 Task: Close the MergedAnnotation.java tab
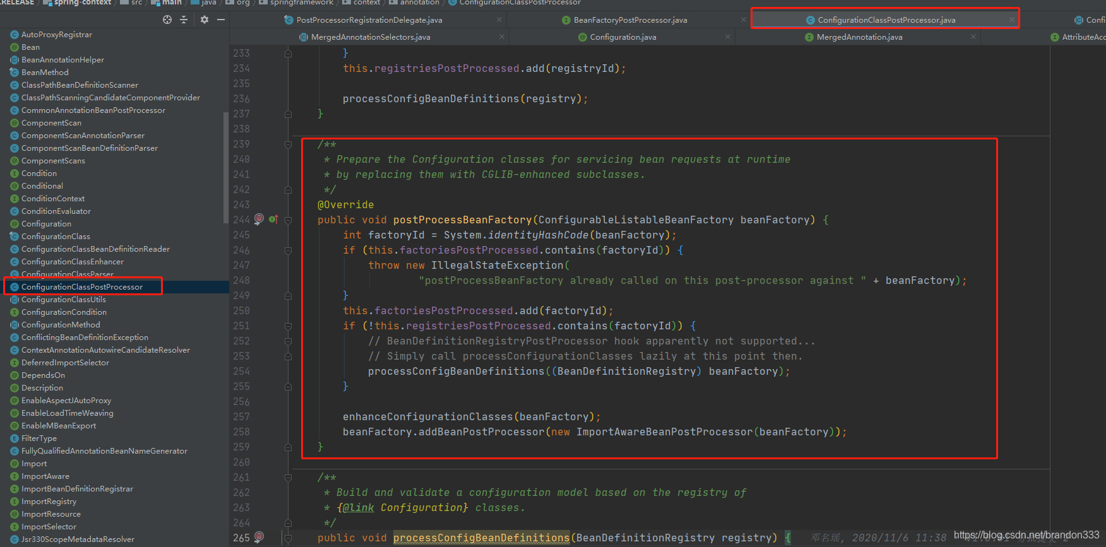coord(973,37)
